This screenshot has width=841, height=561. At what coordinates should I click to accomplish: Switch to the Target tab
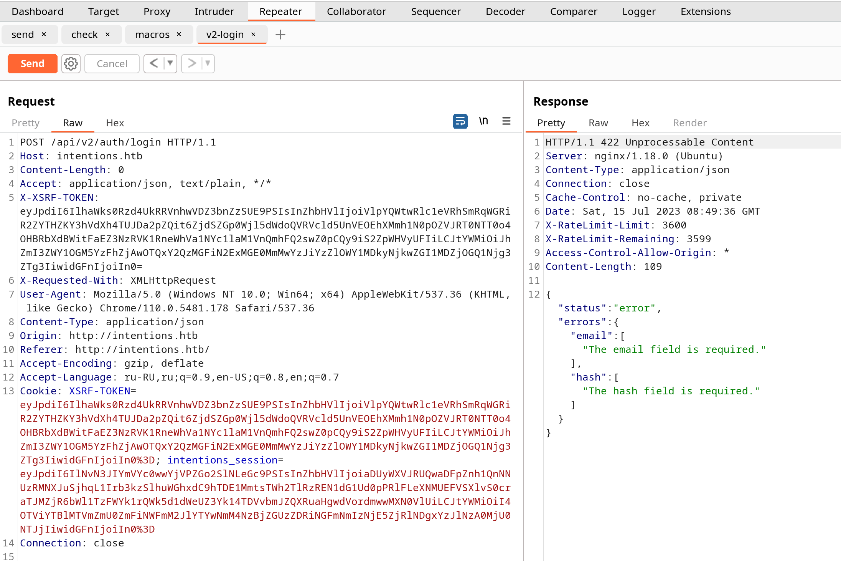click(104, 12)
